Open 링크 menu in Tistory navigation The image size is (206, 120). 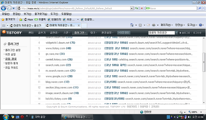[94, 33]
